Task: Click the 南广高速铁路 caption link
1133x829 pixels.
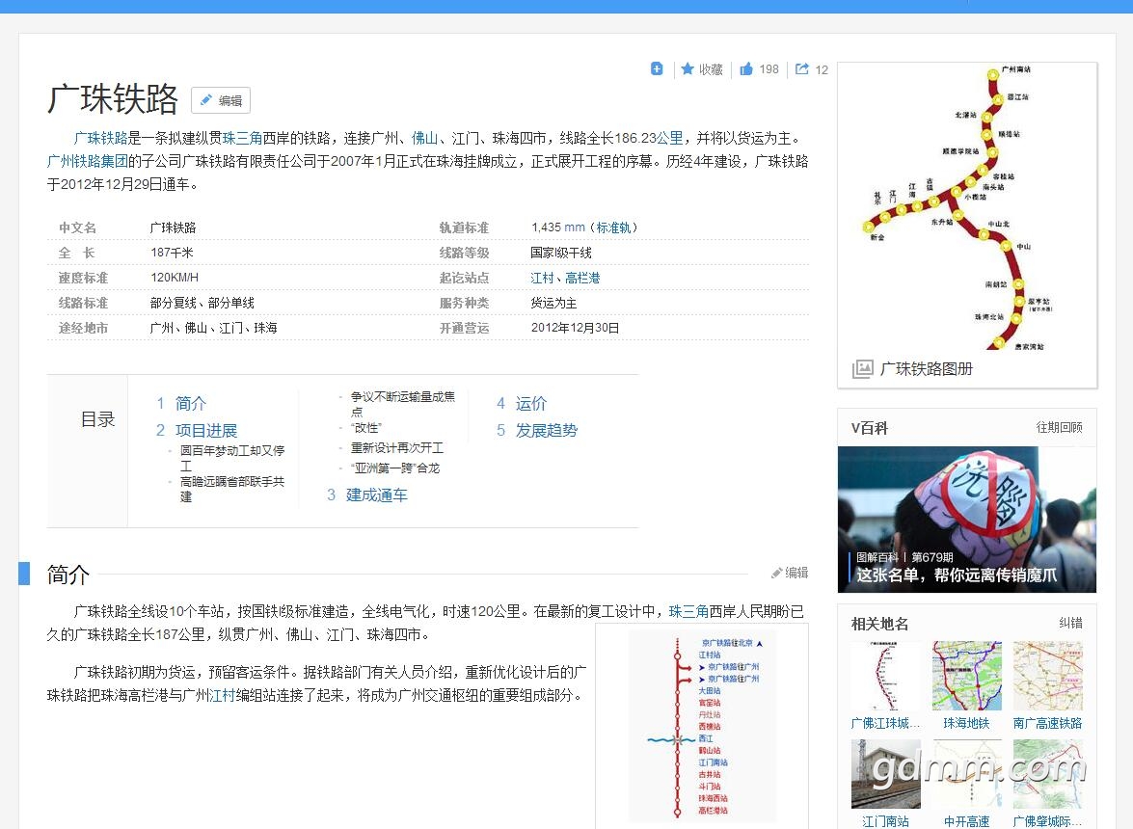Action: pos(1048,723)
